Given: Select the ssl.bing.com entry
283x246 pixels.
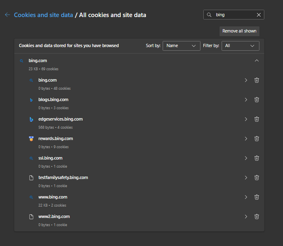Looking at the screenshot, I should [50, 158].
